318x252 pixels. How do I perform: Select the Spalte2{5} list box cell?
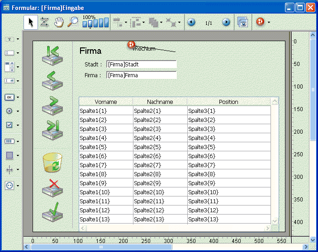(160, 147)
